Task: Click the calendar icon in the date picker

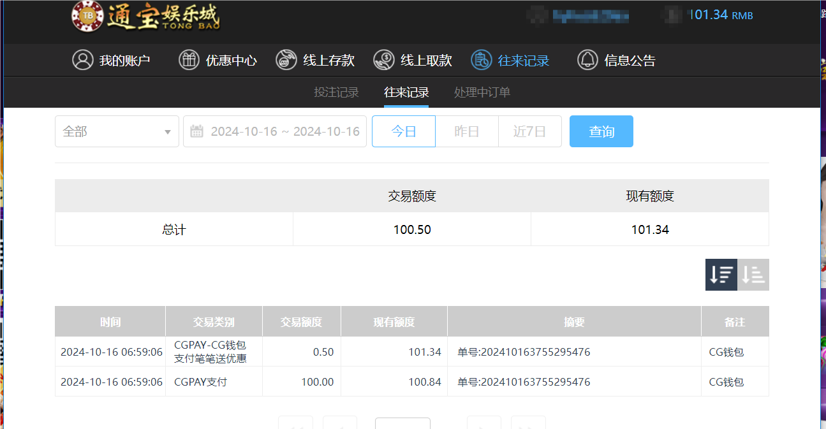Action: click(x=196, y=131)
